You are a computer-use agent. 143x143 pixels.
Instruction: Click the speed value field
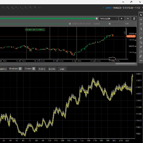[127, 24]
